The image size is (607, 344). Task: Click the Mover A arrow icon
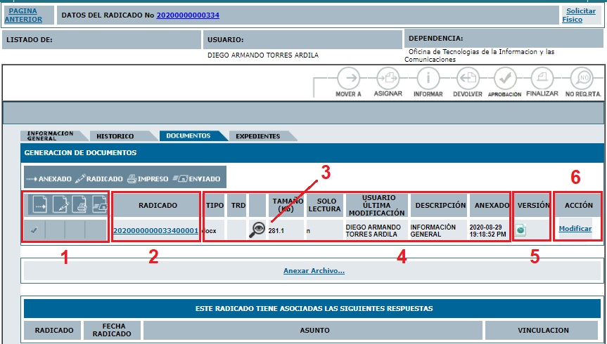[349, 78]
